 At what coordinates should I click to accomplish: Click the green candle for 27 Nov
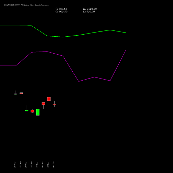(x=27, y=110)
